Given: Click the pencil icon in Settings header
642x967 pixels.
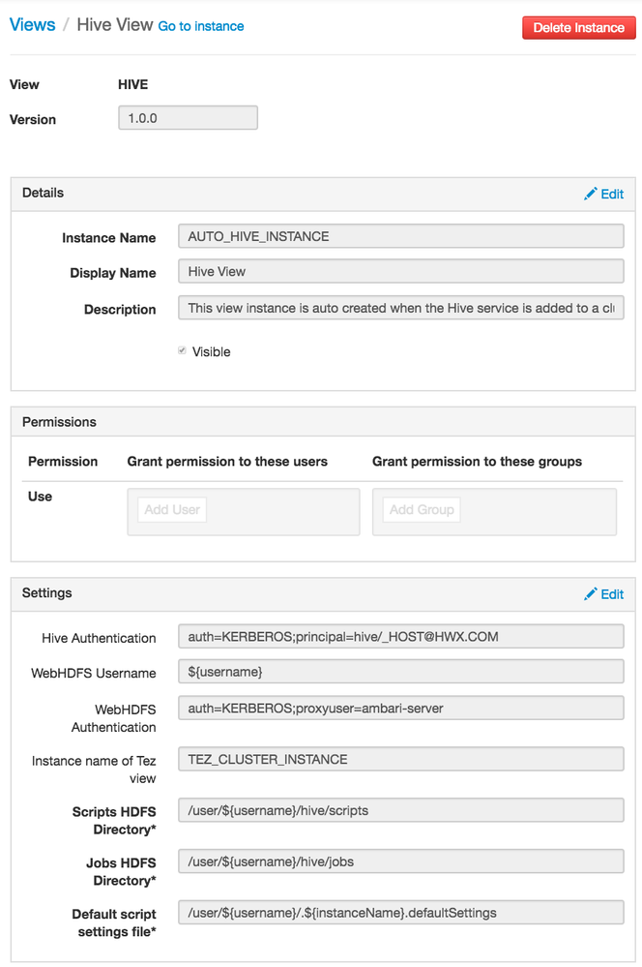Looking at the screenshot, I should coord(591,594).
